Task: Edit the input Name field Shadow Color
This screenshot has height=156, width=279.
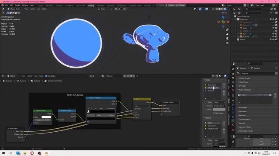Action: pos(219,106)
